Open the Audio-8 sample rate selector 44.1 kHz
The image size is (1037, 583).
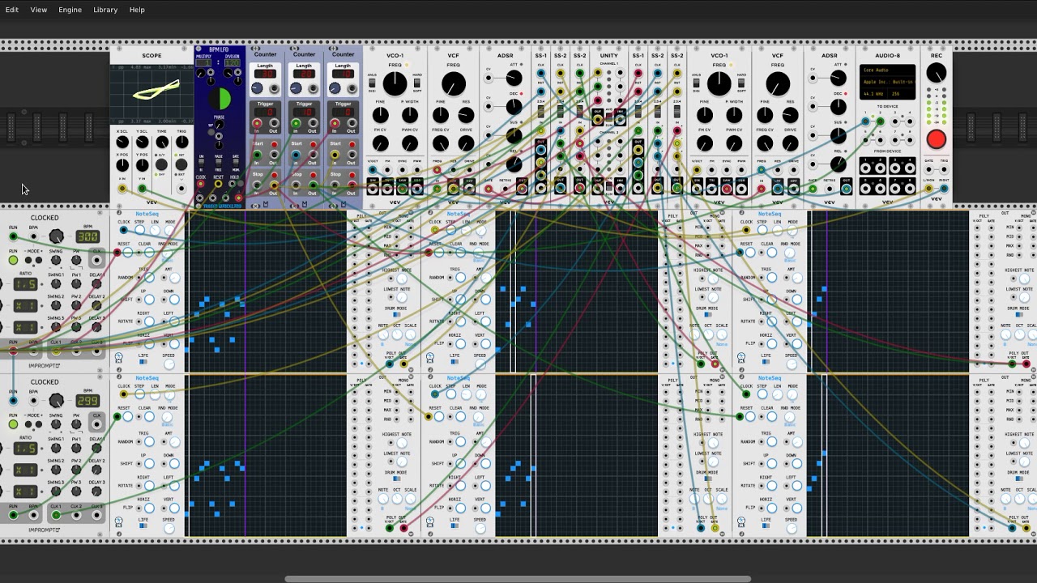873,93
